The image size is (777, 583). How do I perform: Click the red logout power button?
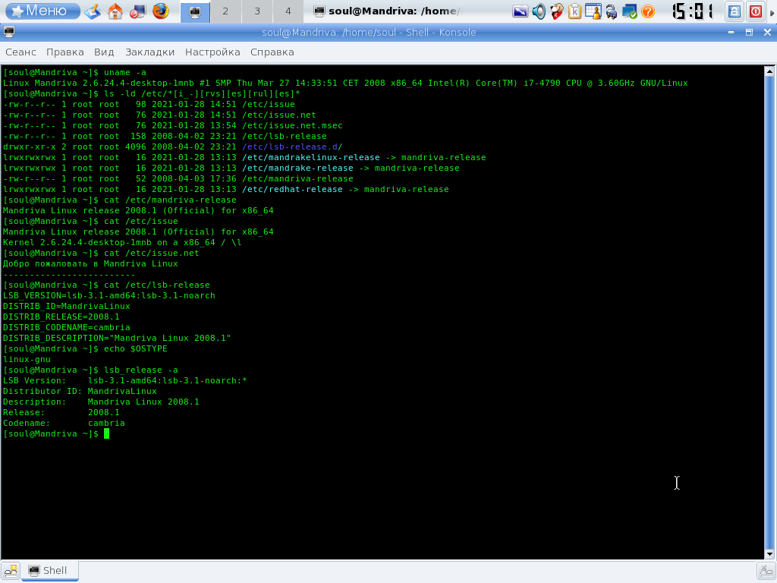[756, 11]
